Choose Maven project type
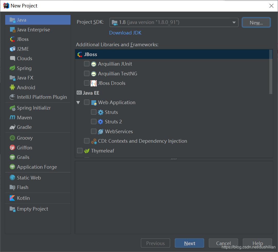This screenshot has height=252, width=278. pyautogui.click(x=38, y=118)
